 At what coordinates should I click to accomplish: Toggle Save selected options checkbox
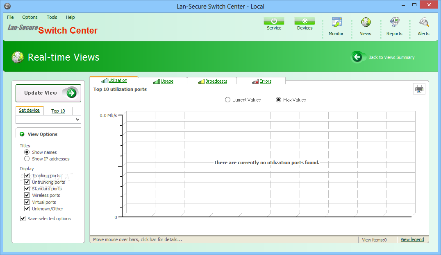23,218
